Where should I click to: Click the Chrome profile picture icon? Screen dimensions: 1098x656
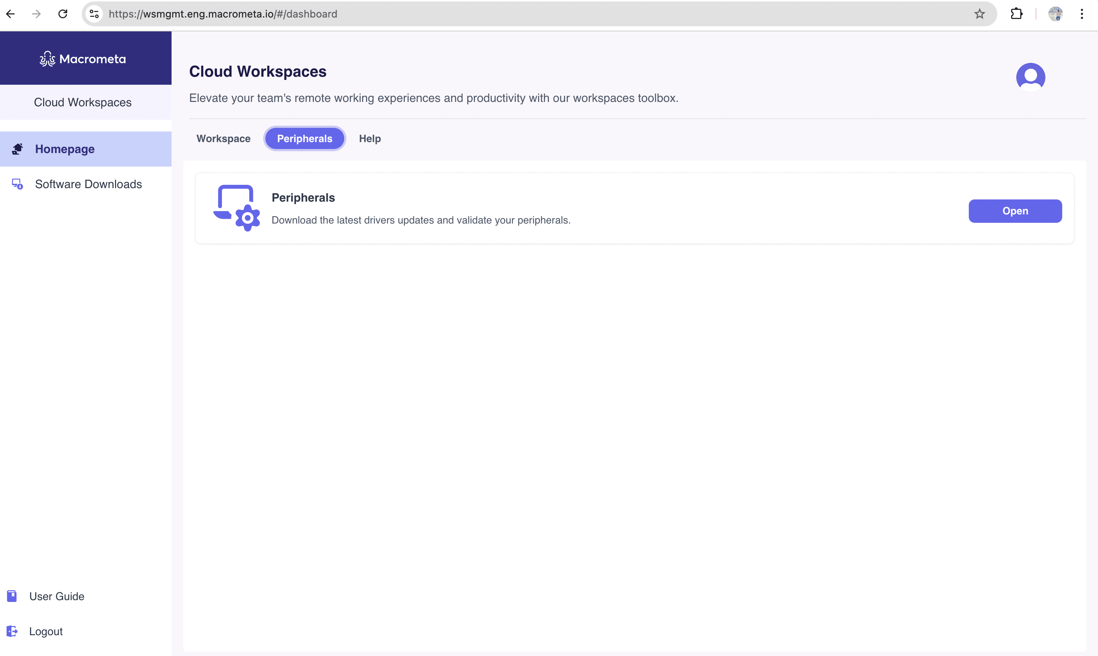tap(1056, 14)
